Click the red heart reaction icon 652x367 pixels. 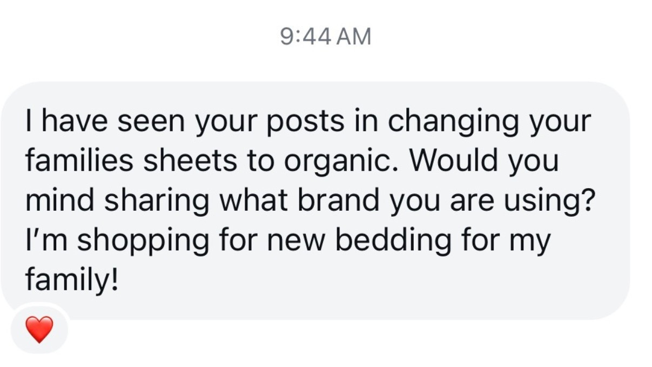tap(39, 329)
